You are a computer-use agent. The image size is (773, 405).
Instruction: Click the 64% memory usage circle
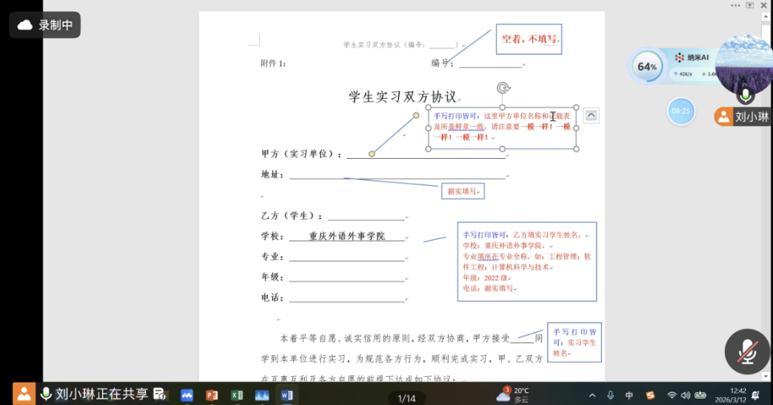647,67
